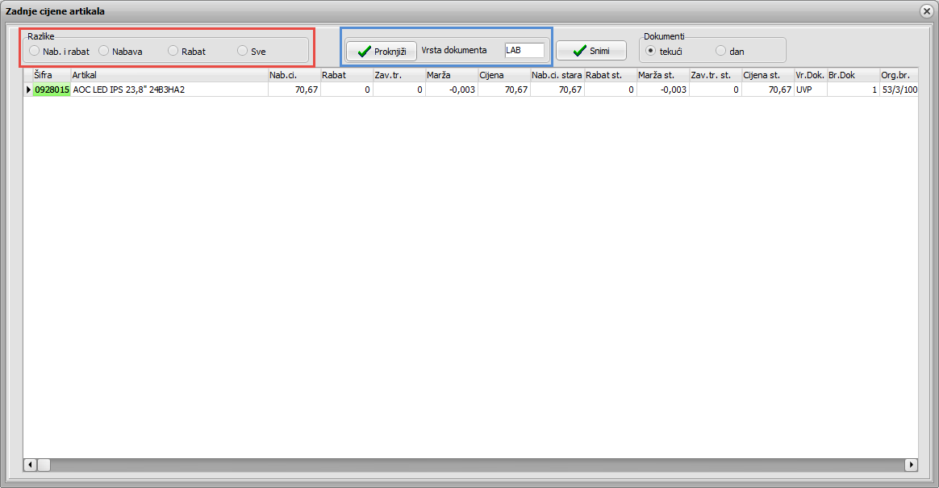This screenshot has height=488, width=939.
Task: Set Dokumenti filter to dan
Action: tap(721, 51)
